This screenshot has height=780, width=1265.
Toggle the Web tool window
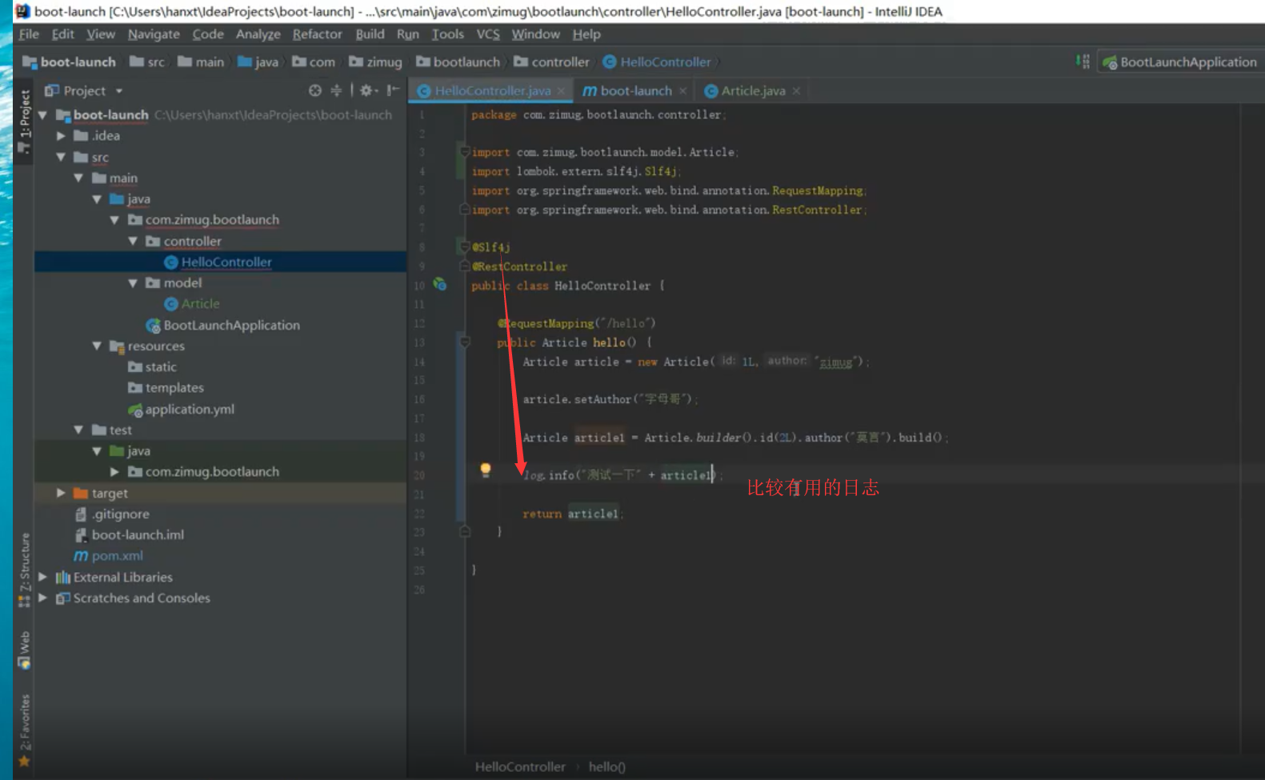(x=24, y=650)
